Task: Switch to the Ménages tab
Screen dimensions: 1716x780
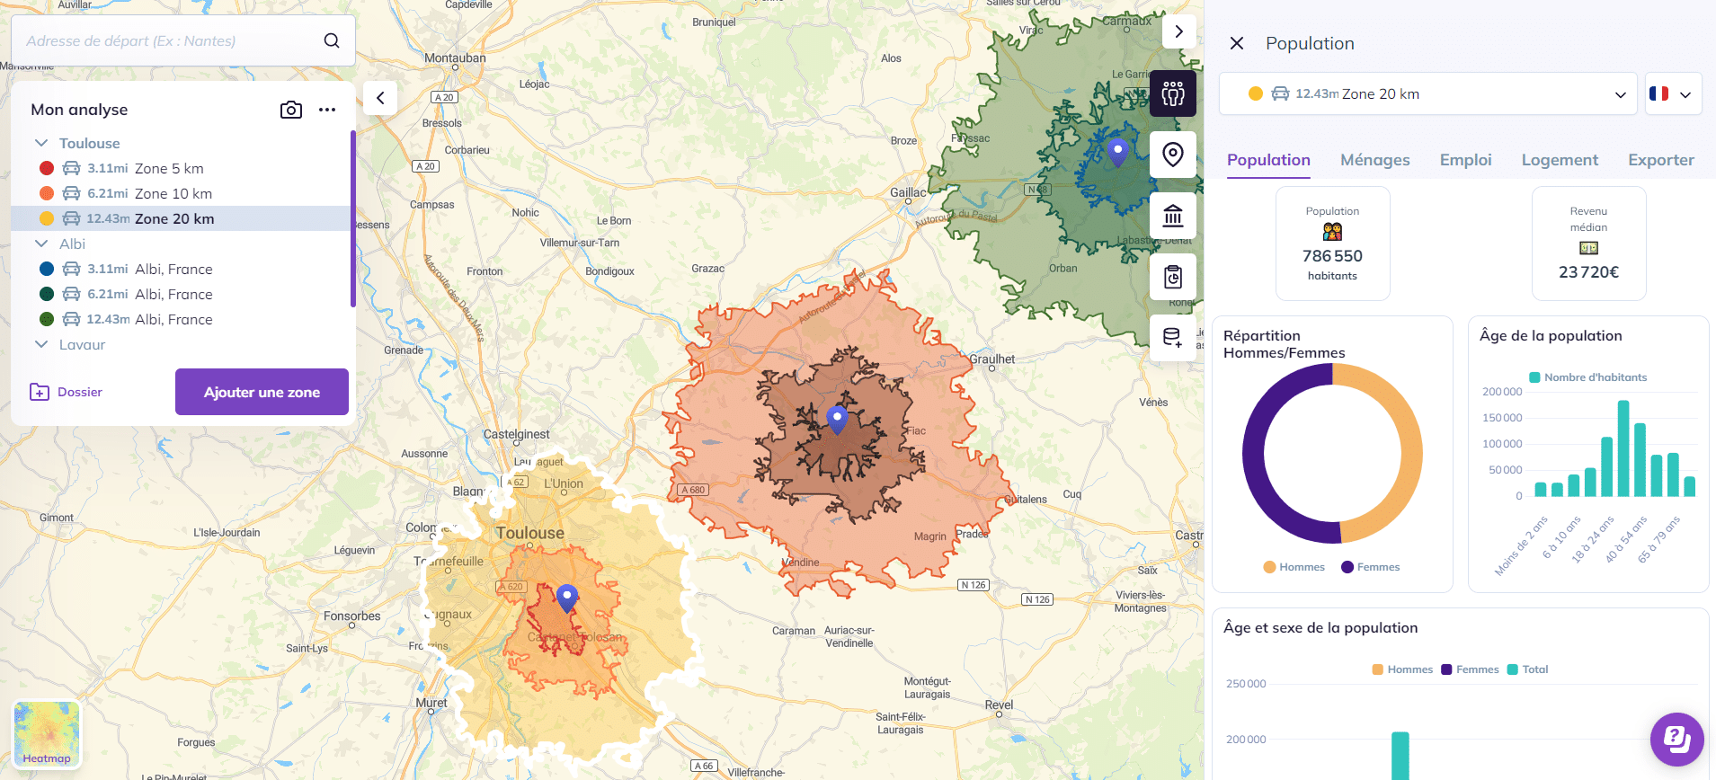Action: pyautogui.click(x=1375, y=160)
